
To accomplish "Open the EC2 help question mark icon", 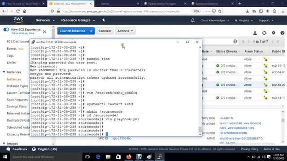I will 283,33.
